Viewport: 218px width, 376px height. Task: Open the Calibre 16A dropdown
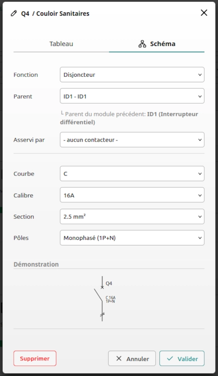point(132,195)
